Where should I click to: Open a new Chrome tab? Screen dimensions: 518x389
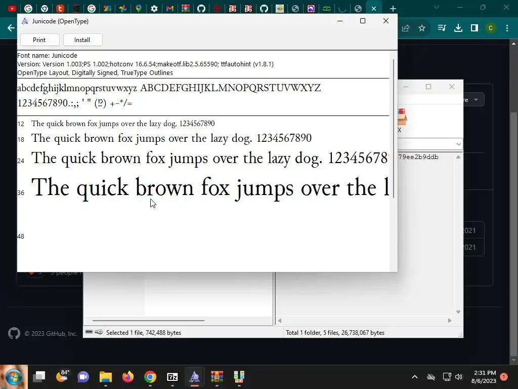(393, 9)
